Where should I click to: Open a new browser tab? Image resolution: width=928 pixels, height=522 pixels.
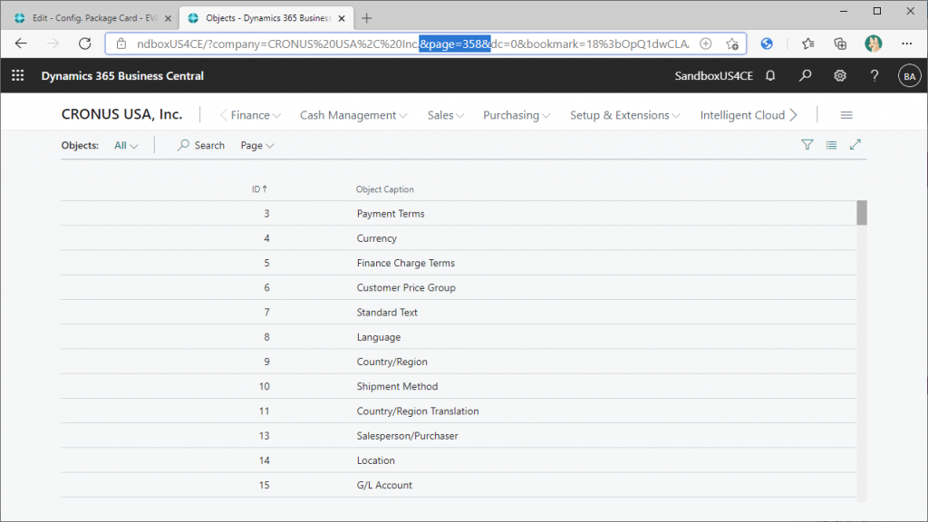click(367, 18)
